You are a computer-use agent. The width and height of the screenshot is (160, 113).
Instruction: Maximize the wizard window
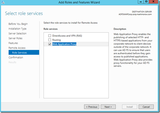[x=146, y=2]
